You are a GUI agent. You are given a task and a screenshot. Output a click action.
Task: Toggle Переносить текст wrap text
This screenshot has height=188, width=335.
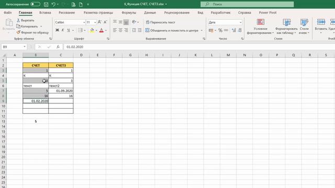161,22
